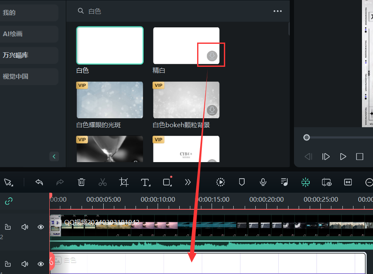Screen dimensions: 373x274
Task: Add text with the T tool
Action: point(145,183)
